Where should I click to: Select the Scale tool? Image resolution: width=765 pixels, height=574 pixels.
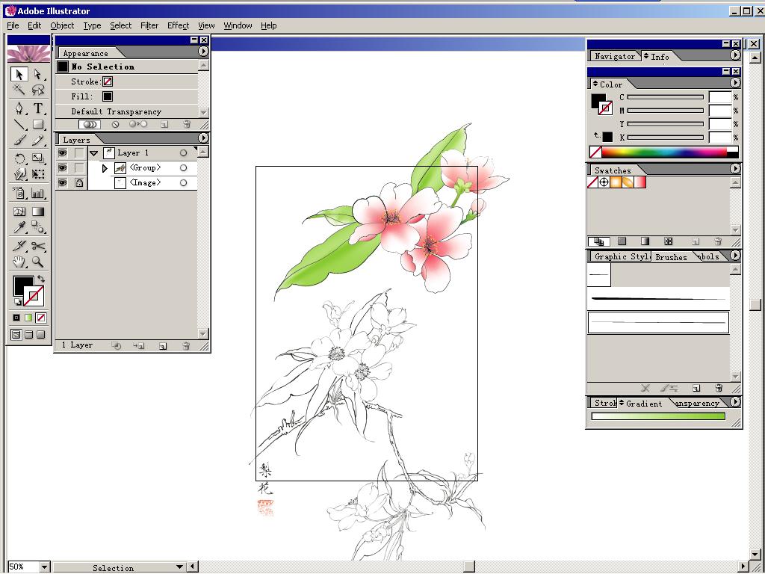pyautogui.click(x=38, y=158)
